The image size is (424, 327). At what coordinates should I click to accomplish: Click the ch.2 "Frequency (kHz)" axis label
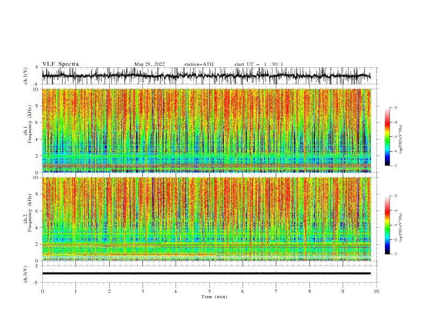coord(30,212)
